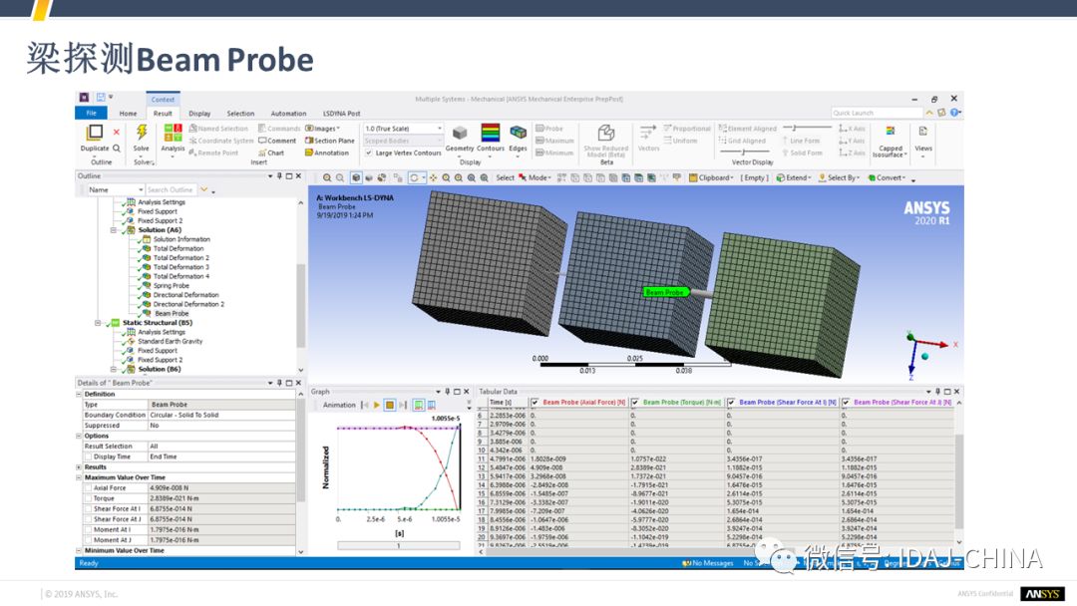Toggle the Beam Probe (Torque) column checkbox

[635, 403]
